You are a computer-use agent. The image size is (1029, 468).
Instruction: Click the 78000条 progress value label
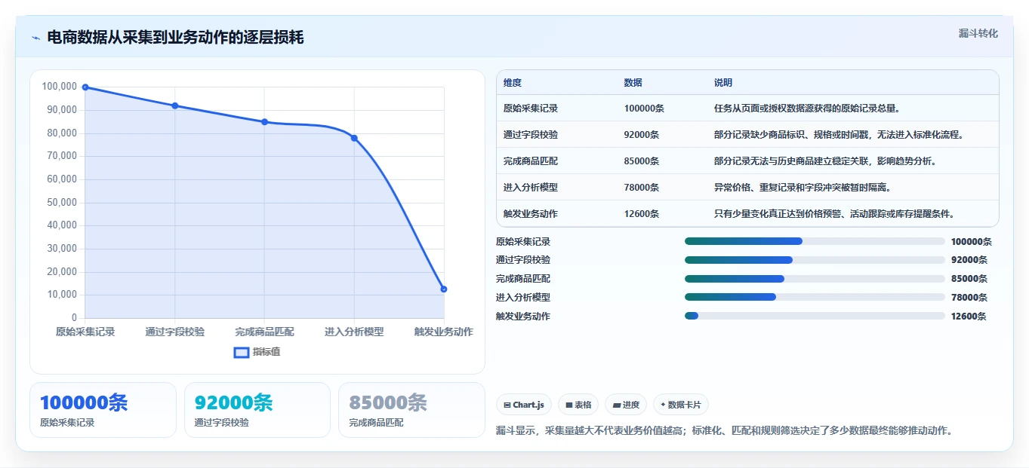(969, 298)
